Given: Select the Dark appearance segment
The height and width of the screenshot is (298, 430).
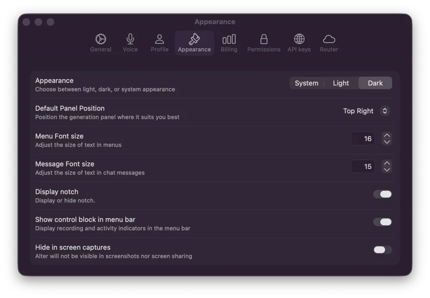Looking at the screenshot, I should pyautogui.click(x=375, y=83).
